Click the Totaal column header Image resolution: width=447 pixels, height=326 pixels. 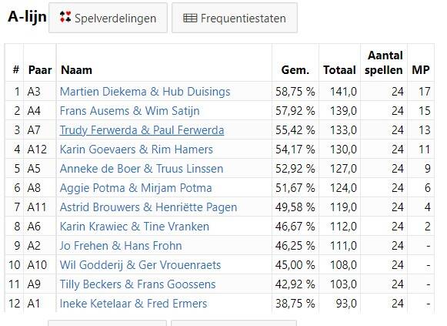(339, 70)
